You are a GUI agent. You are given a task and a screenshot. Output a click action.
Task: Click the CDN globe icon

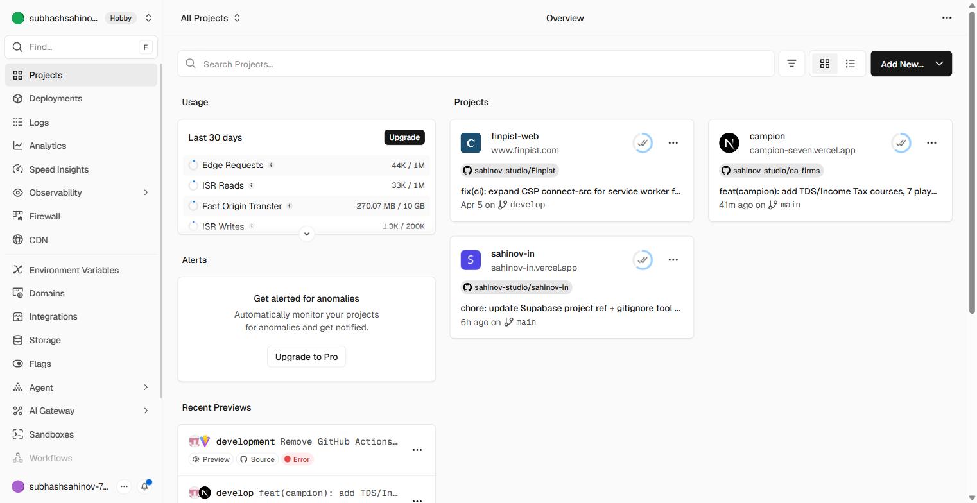pyautogui.click(x=18, y=240)
